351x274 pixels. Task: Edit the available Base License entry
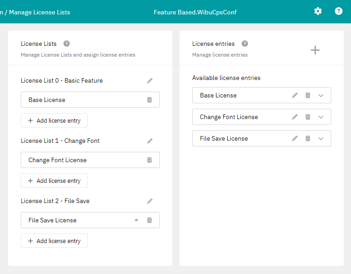pos(295,95)
